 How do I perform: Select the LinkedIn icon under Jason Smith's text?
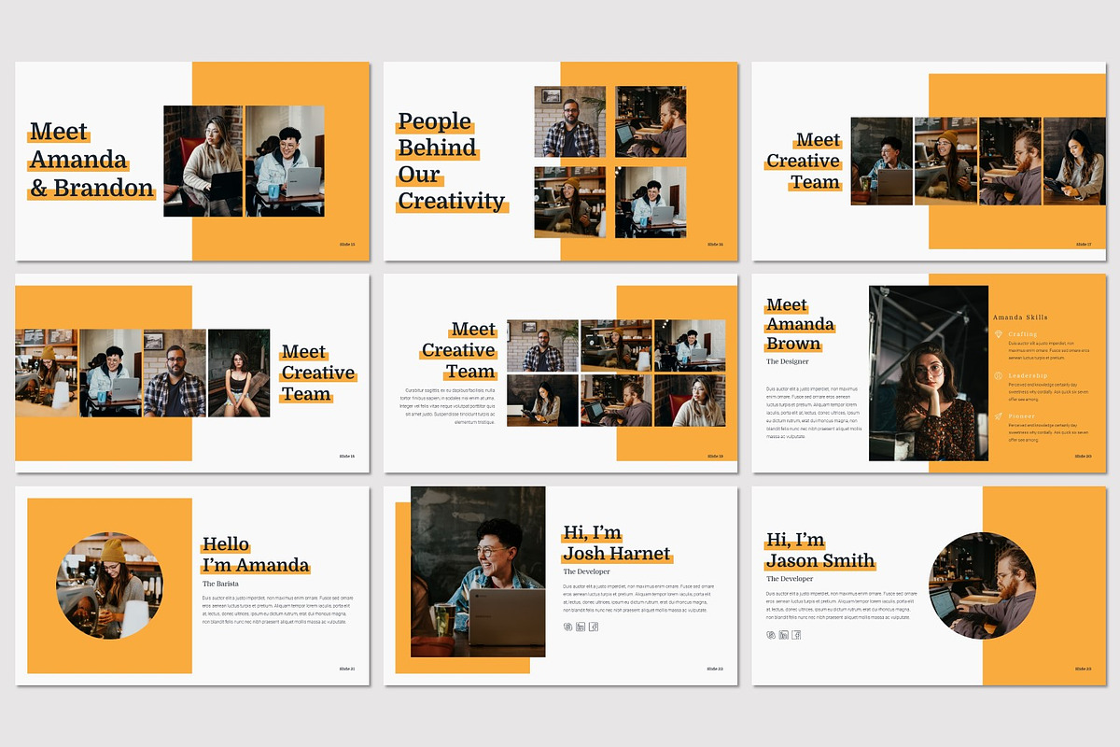point(784,635)
